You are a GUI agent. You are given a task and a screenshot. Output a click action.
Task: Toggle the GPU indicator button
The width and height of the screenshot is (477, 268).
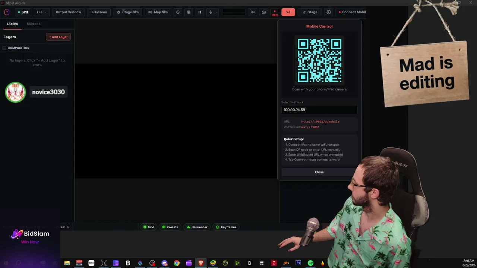coord(23,12)
